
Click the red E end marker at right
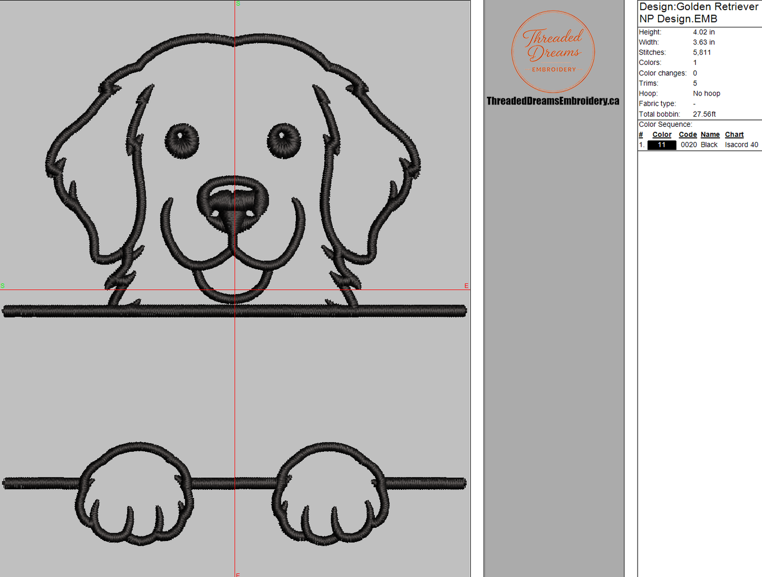tap(466, 286)
